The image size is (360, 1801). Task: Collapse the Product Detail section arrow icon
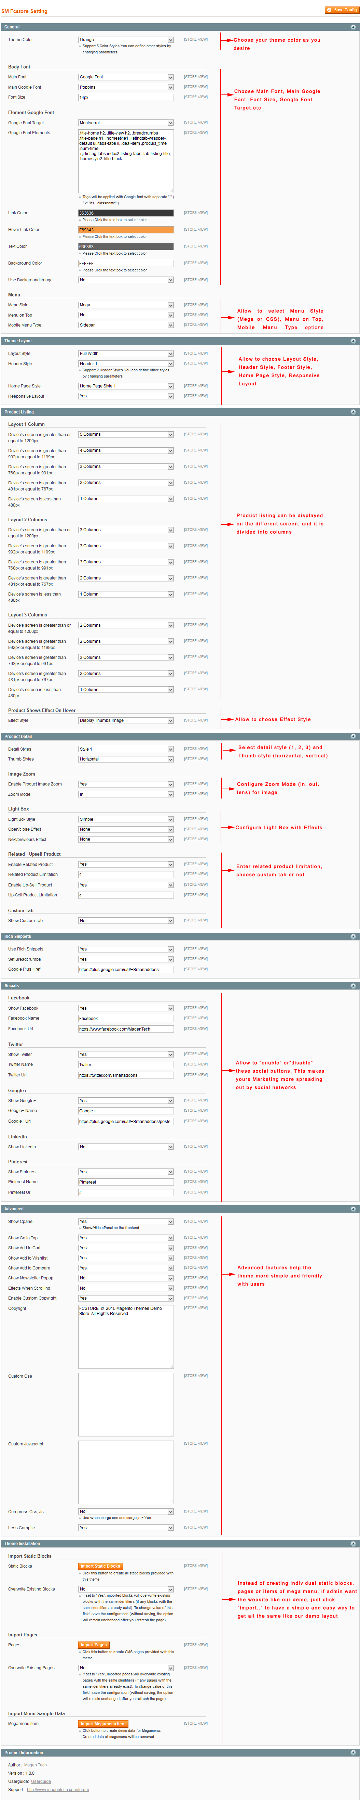click(353, 736)
